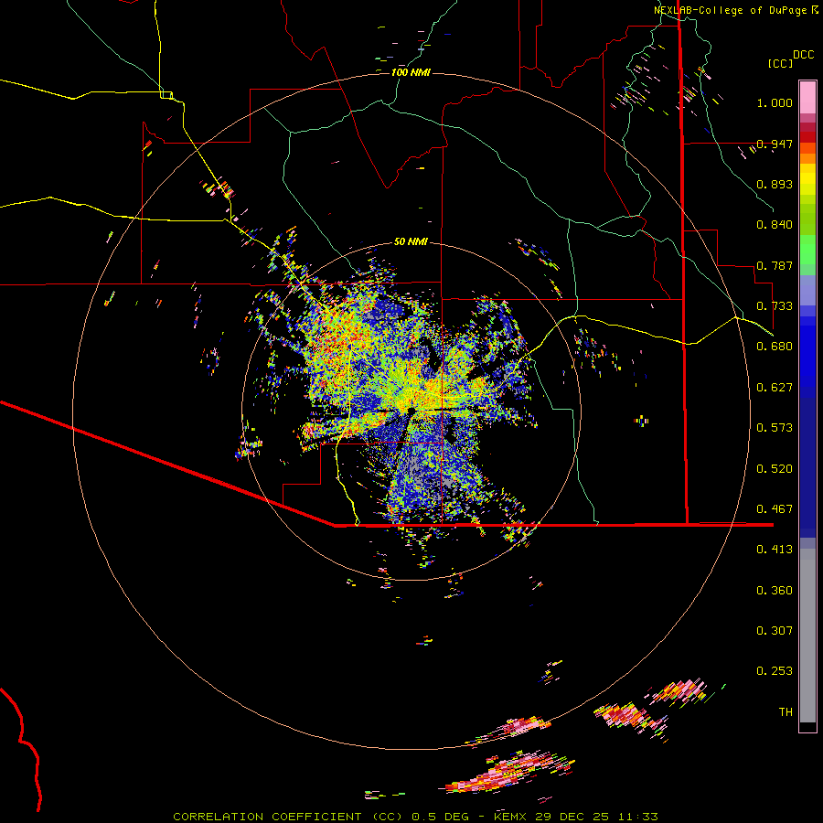Select the 0.520 scale value
The height and width of the screenshot is (823, 823).
[775, 469]
